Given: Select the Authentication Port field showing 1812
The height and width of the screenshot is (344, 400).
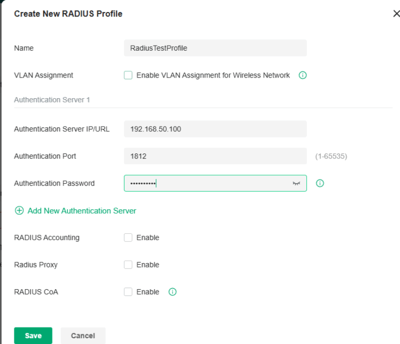Looking at the screenshot, I should 215,156.
